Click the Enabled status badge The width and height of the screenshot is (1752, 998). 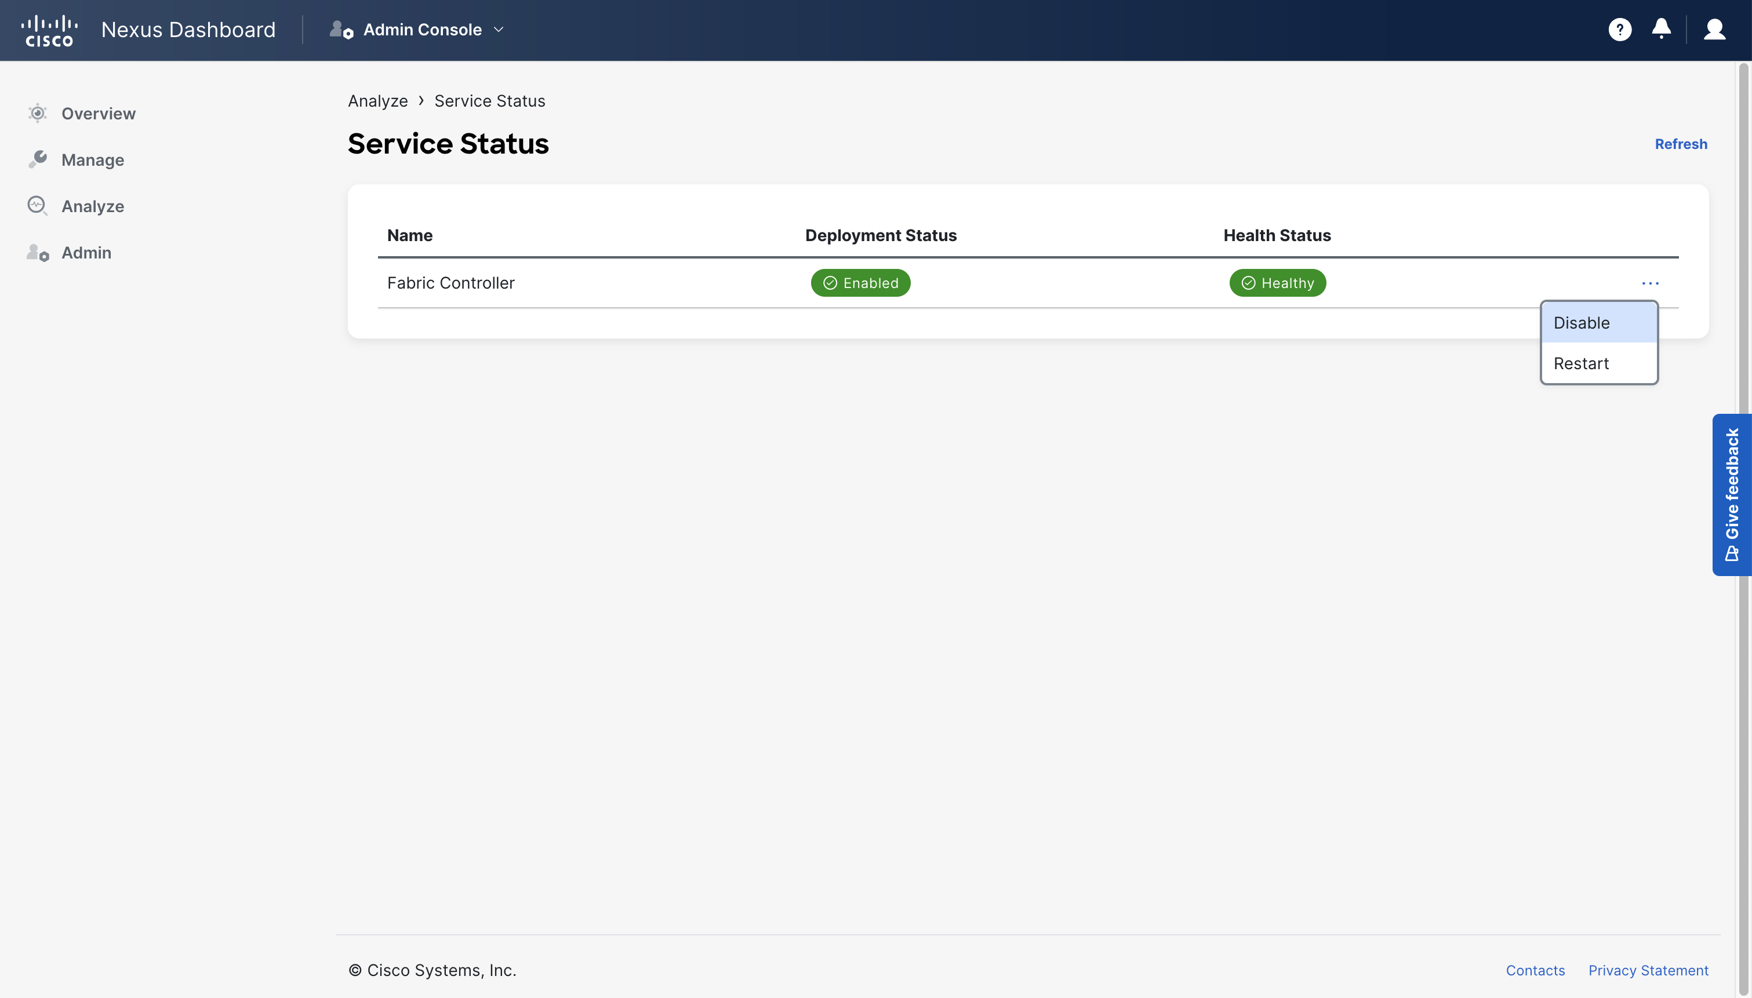(x=860, y=283)
